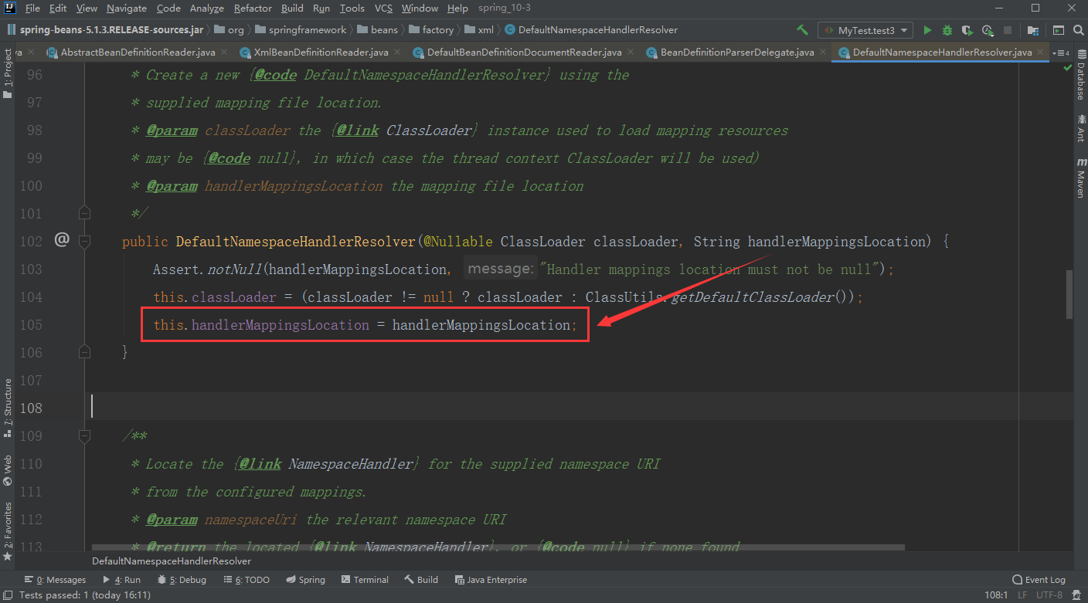Open the 6: TODO tool window

tap(246, 580)
